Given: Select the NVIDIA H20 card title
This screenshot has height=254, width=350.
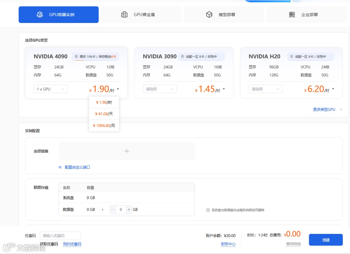Looking at the screenshot, I should [264, 56].
